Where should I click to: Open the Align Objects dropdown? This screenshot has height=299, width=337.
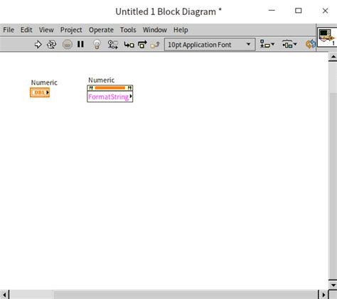(x=267, y=44)
